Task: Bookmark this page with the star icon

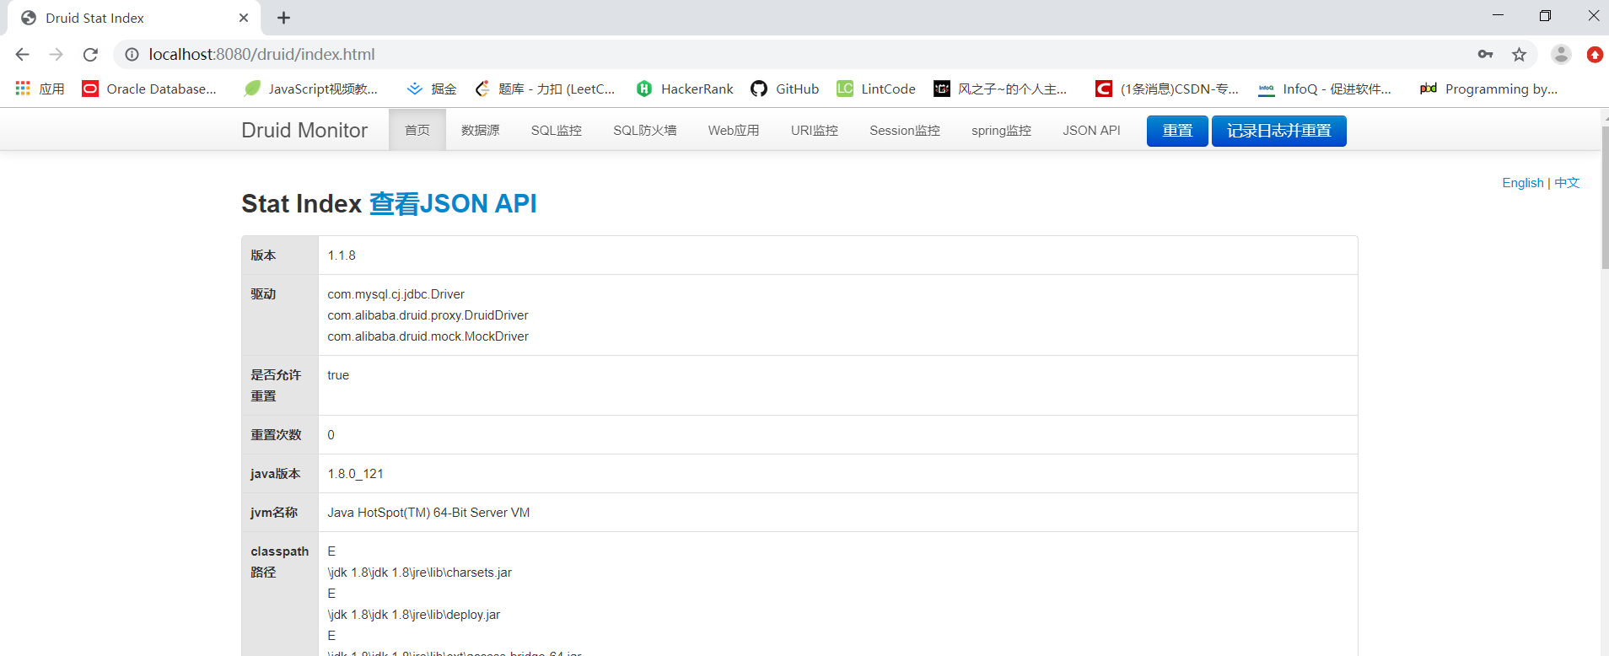Action: 1519,54
